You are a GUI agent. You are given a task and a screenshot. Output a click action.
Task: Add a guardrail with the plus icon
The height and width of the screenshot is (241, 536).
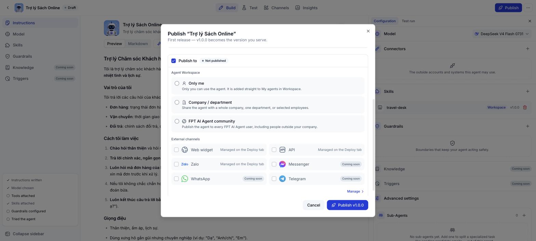click(x=527, y=126)
